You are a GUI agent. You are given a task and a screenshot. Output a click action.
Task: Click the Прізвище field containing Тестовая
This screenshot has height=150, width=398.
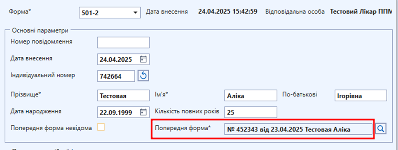coord(123,96)
